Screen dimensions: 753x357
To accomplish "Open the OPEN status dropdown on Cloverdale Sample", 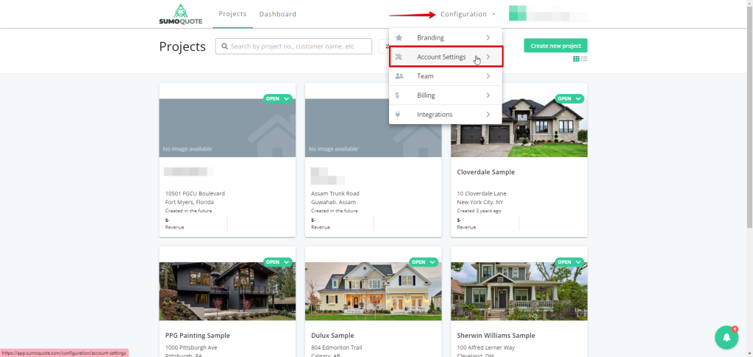I will click(x=570, y=98).
